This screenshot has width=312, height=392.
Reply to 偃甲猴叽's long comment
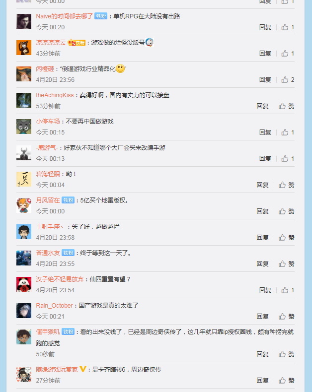point(262,354)
